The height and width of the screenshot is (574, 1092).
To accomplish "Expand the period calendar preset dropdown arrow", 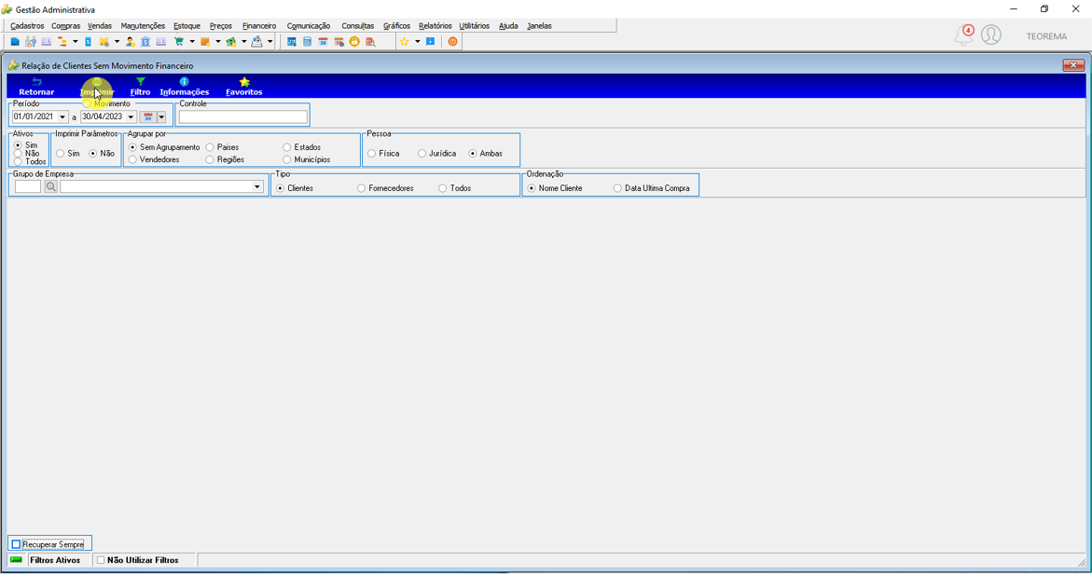I will [161, 116].
